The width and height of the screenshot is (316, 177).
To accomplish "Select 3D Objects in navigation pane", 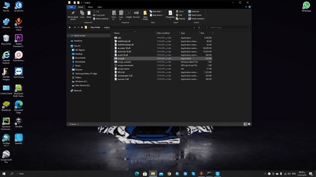I will pos(80,50).
